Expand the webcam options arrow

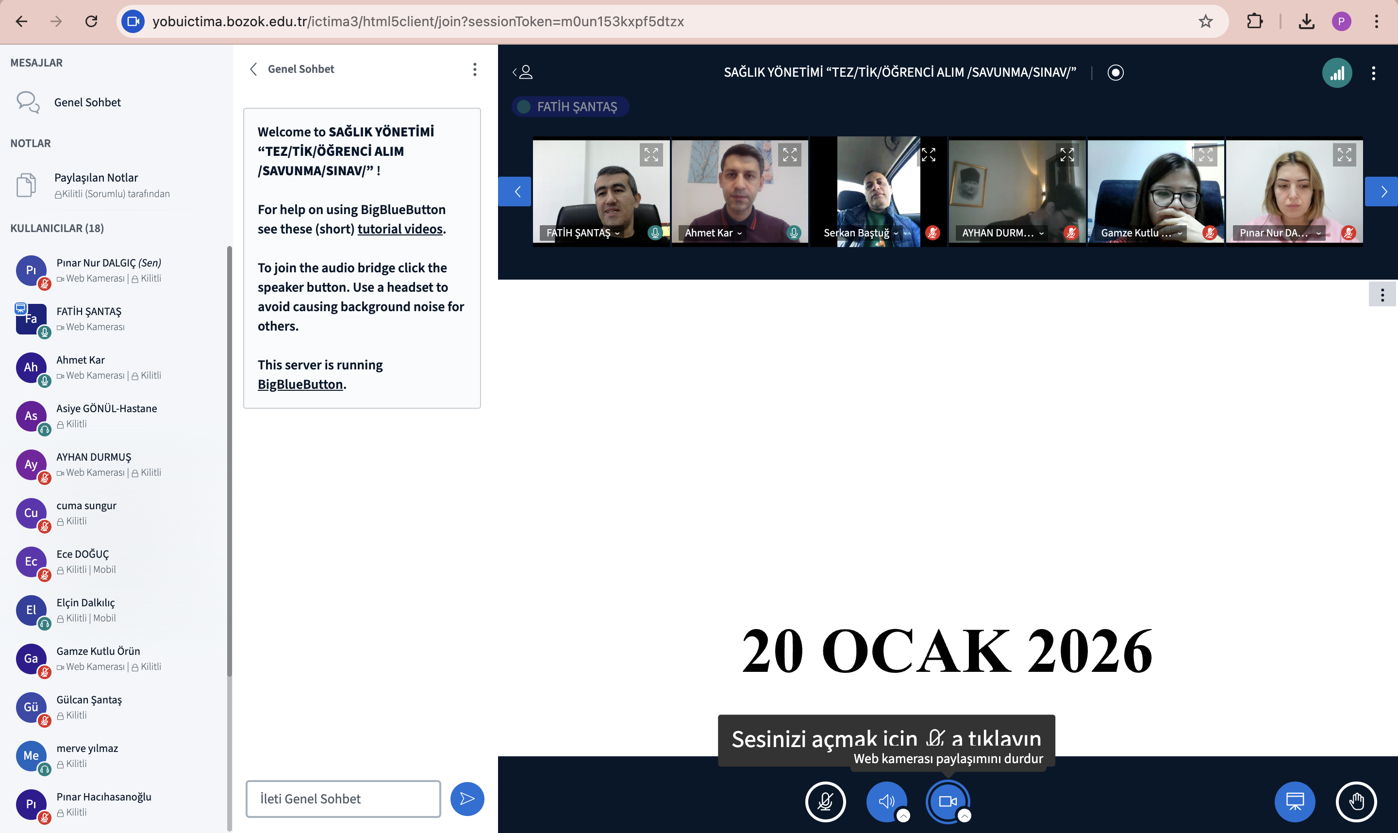click(x=964, y=816)
